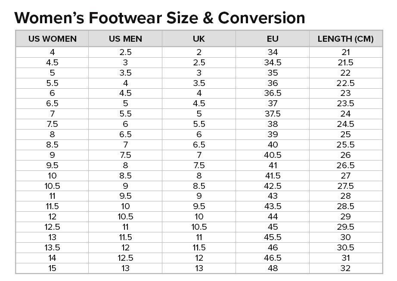Select the LENGTH (CM) column header

click(345, 39)
